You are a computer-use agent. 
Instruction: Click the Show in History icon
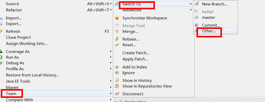pos(117,80)
